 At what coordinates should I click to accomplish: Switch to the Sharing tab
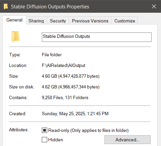pyautogui.click(x=36, y=21)
